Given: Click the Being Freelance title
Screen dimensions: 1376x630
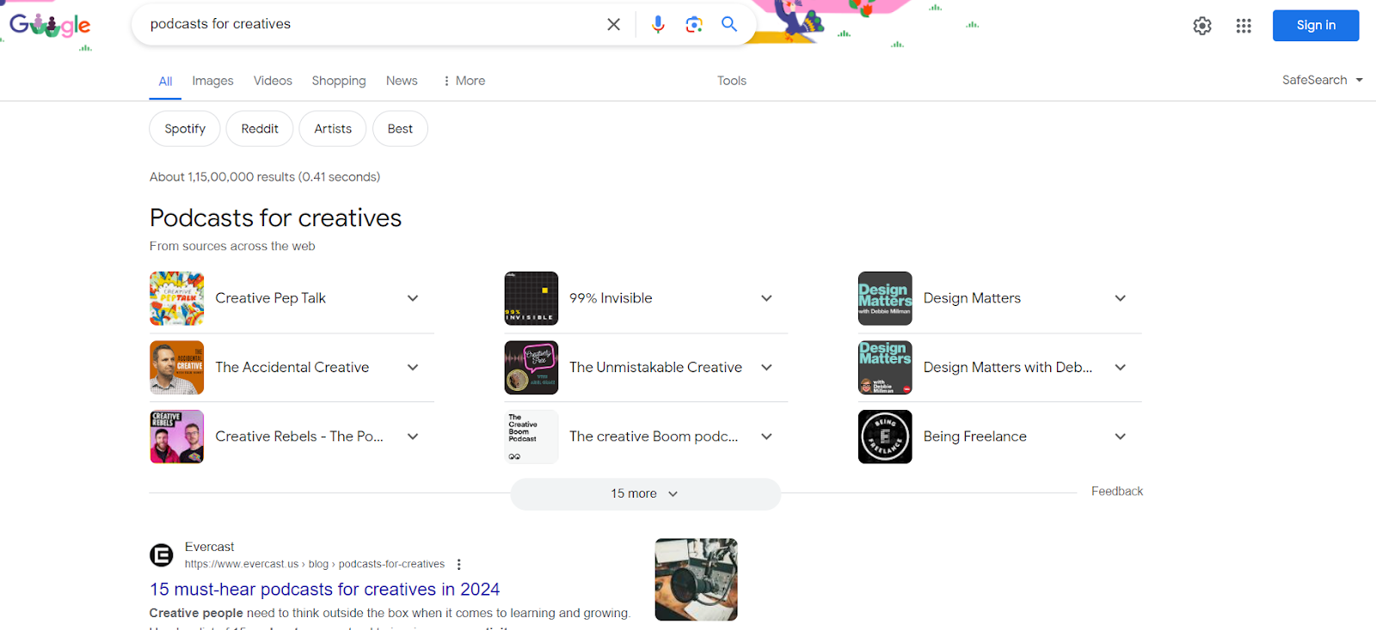Looking at the screenshot, I should pos(975,437).
